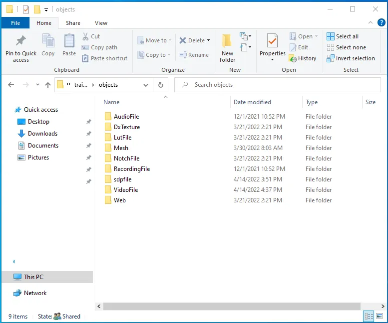The image size is (388, 323).
Task: Open the Customize Quick Access Toolbar dropdown
Action: [x=46, y=9]
